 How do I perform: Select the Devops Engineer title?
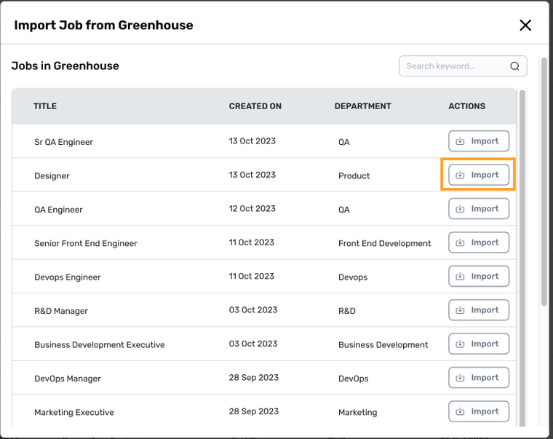pos(68,277)
